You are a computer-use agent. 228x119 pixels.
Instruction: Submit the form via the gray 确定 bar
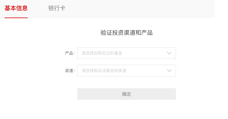click(x=127, y=94)
